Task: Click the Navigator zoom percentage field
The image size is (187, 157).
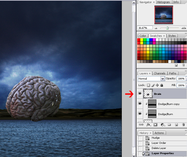Action: 145,28
